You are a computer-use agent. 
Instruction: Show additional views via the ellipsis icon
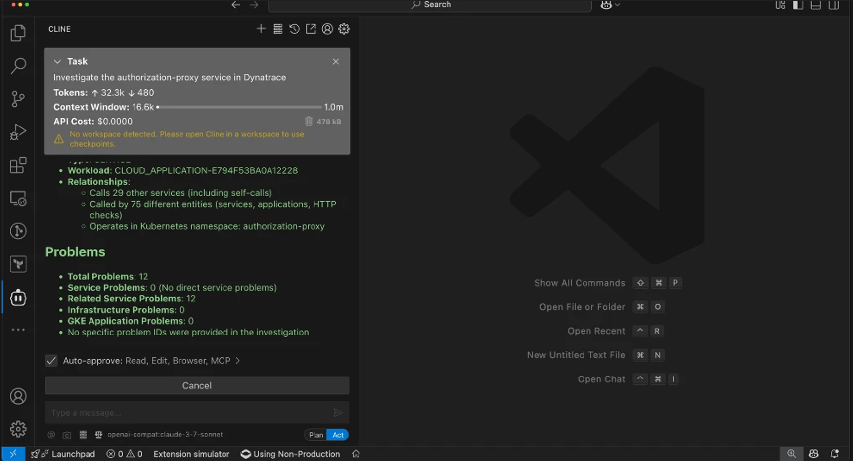click(x=18, y=330)
